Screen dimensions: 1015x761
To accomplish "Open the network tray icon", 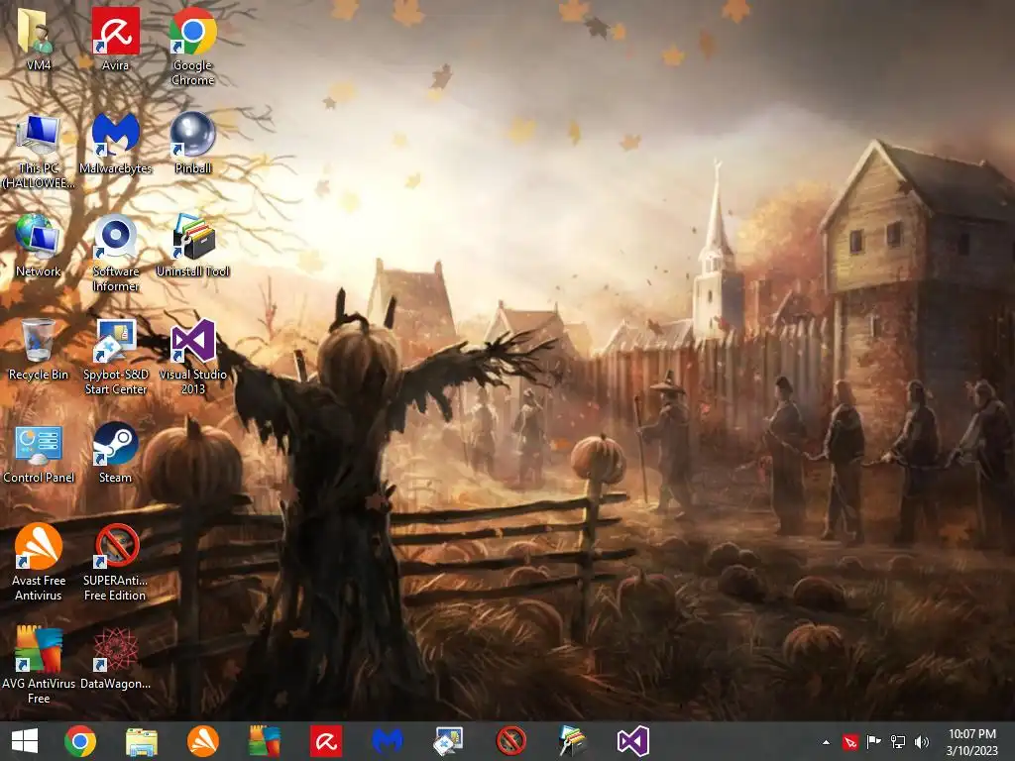I will point(898,742).
